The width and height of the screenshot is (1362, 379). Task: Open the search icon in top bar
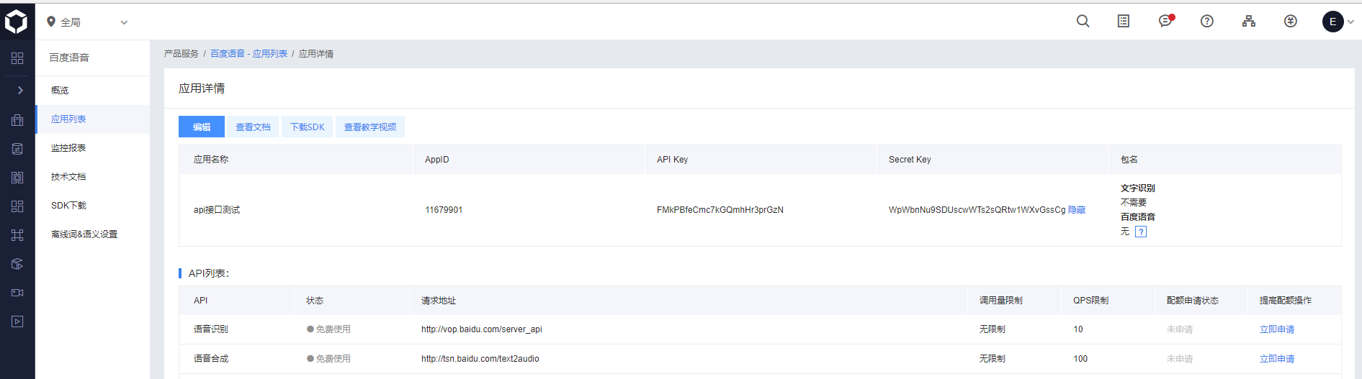click(1083, 22)
